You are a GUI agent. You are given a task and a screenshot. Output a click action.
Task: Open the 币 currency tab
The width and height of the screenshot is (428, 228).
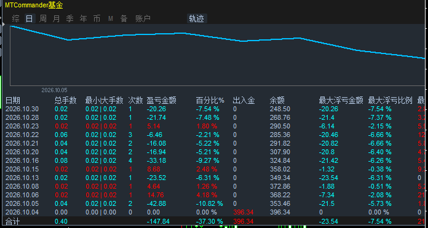coord(97,18)
